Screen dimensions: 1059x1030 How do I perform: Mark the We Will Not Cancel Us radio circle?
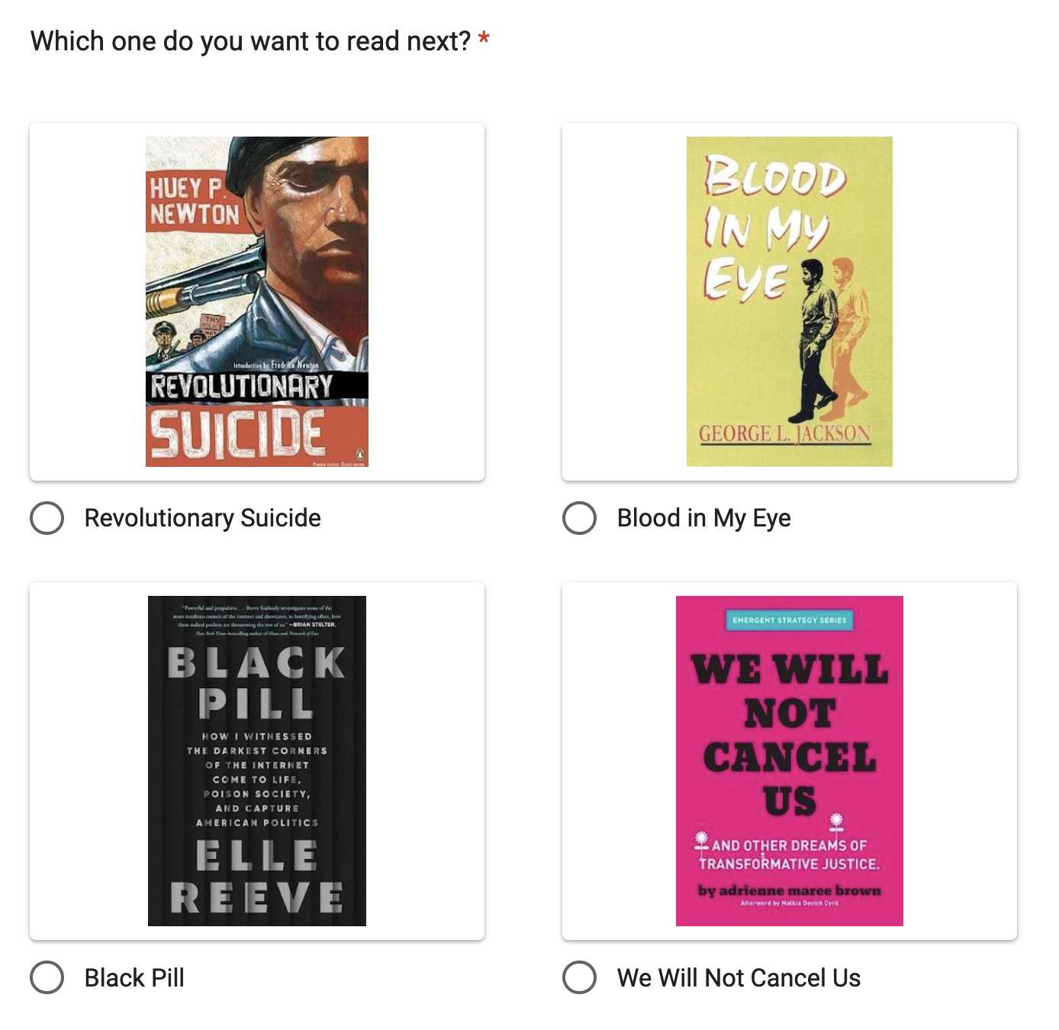pos(579,977)
